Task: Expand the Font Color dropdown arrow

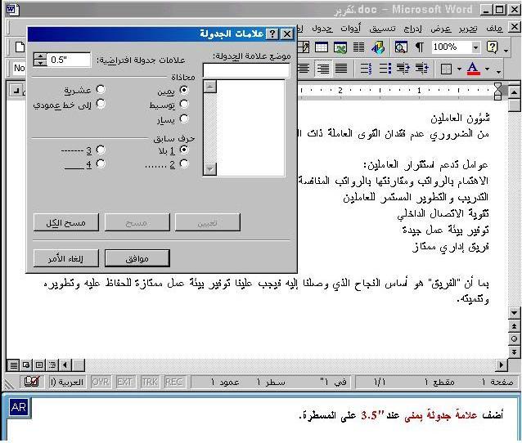Action: (x=486, y=69)
